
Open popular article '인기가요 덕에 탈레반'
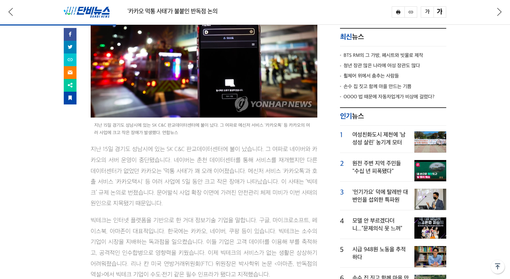tap(380, 196)
